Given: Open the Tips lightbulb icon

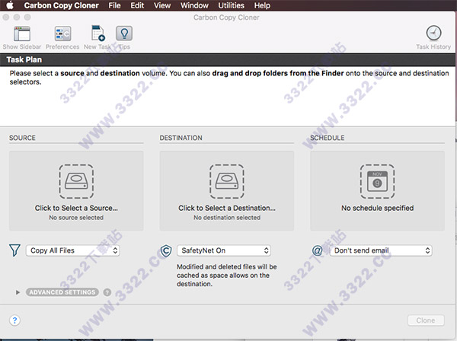Looking at the screenshot, I should 124,33.
